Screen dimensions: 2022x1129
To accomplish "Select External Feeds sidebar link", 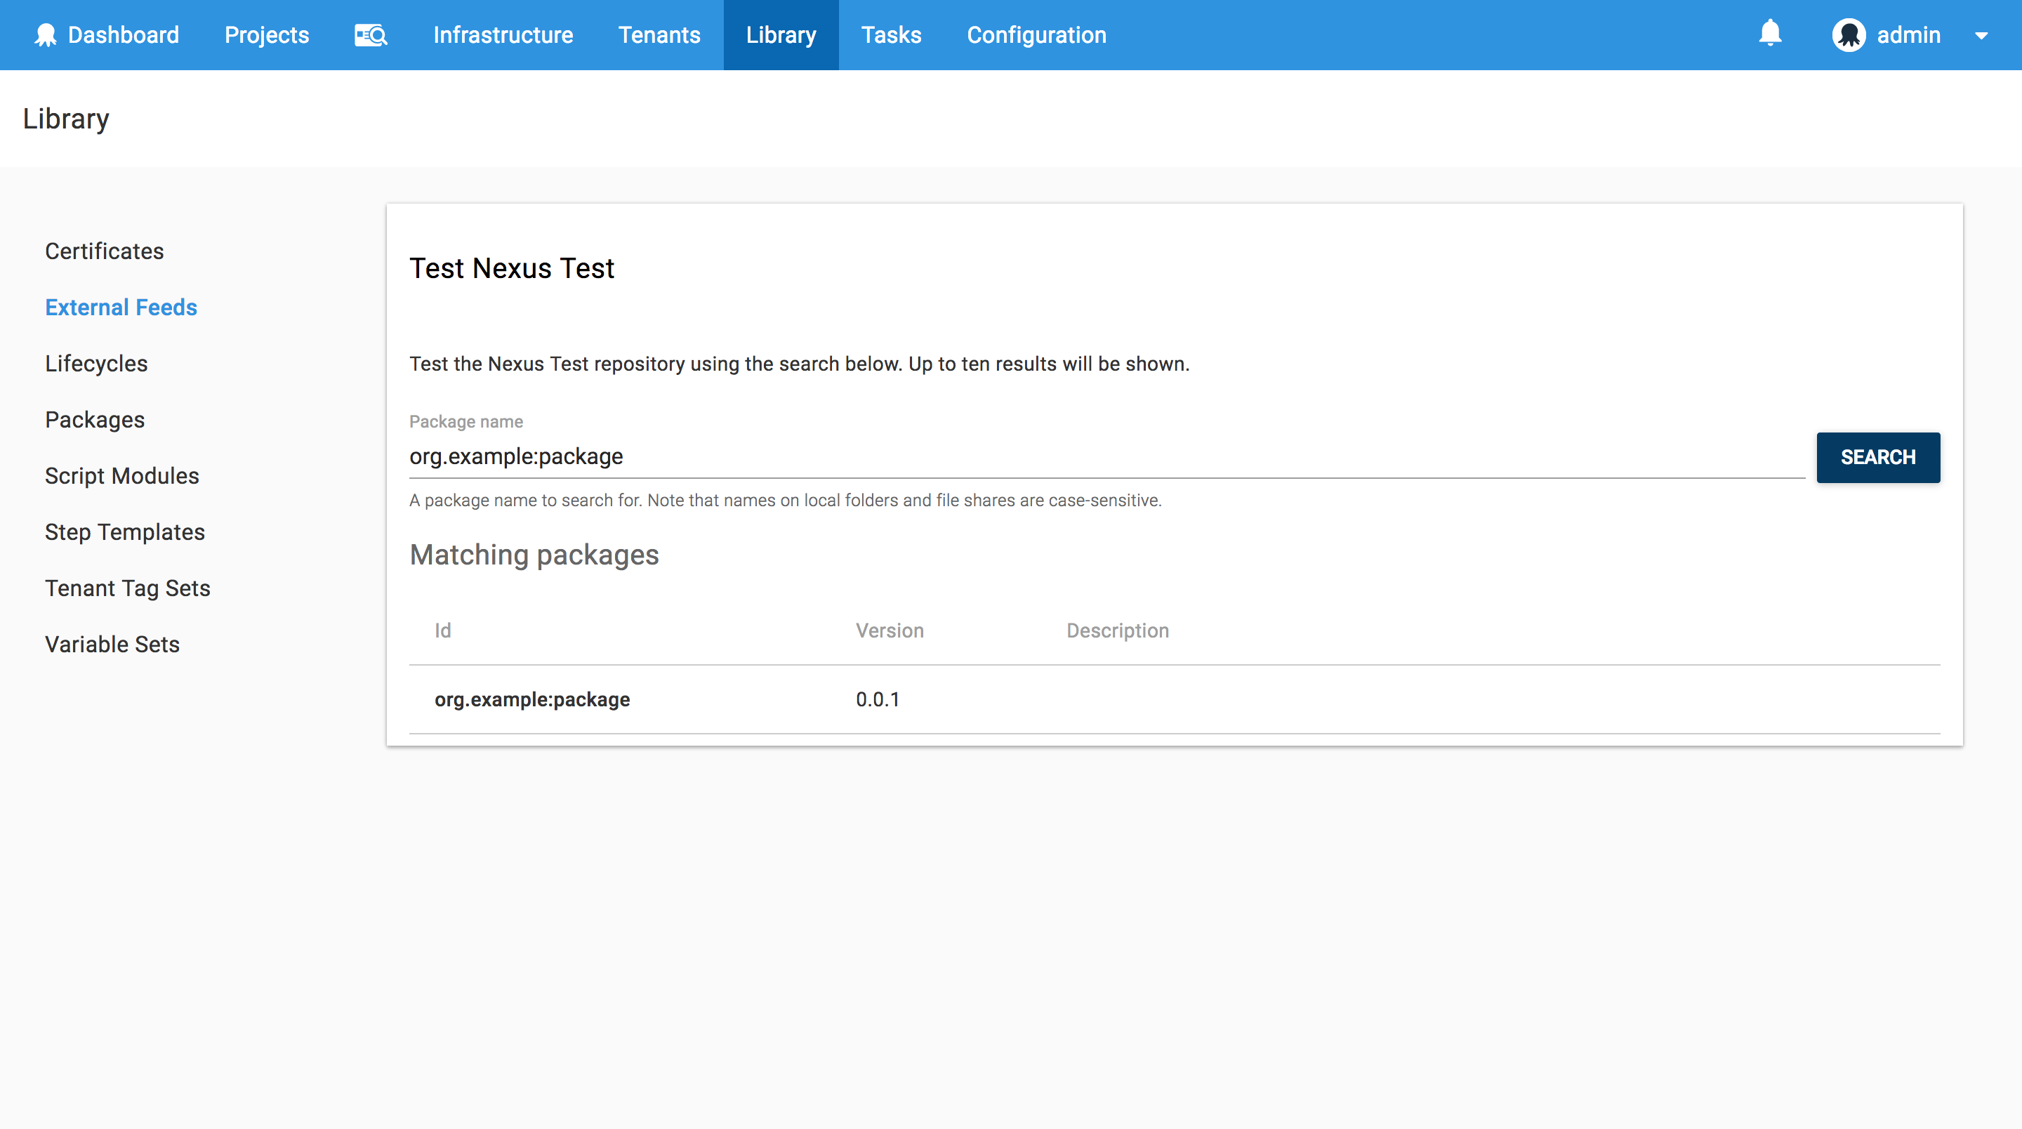I will (121, 307).
